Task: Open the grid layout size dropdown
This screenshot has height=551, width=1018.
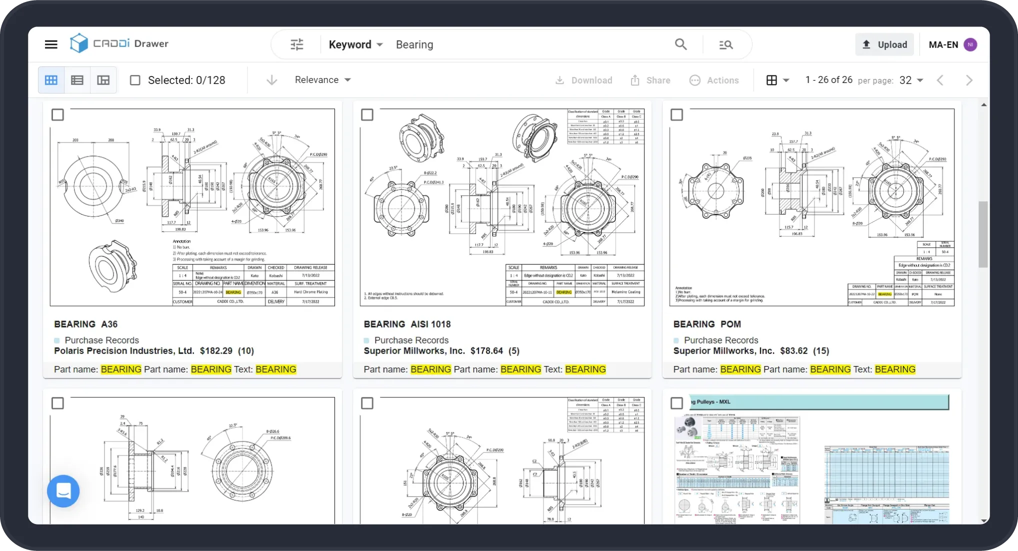Action: [777, 80]
